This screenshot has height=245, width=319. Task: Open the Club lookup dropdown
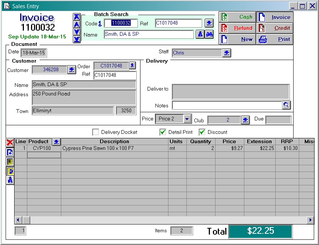tap(245, 120)
